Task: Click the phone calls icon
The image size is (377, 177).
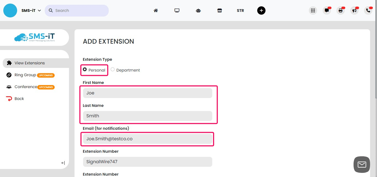Action: pos(368,10)
